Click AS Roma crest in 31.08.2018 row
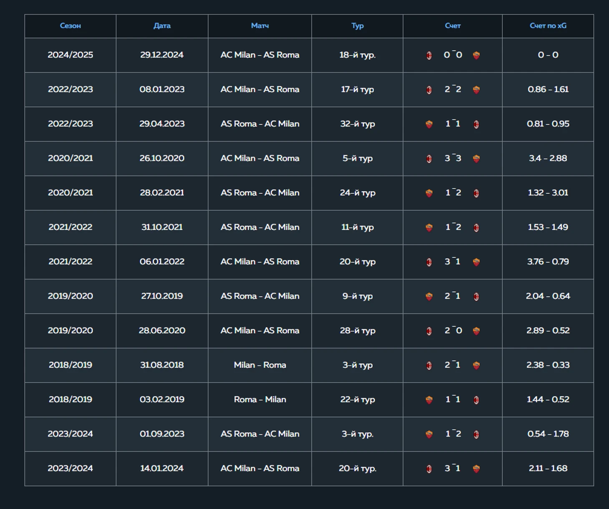Screen dimensions: 609x509 tap(476, 365)
